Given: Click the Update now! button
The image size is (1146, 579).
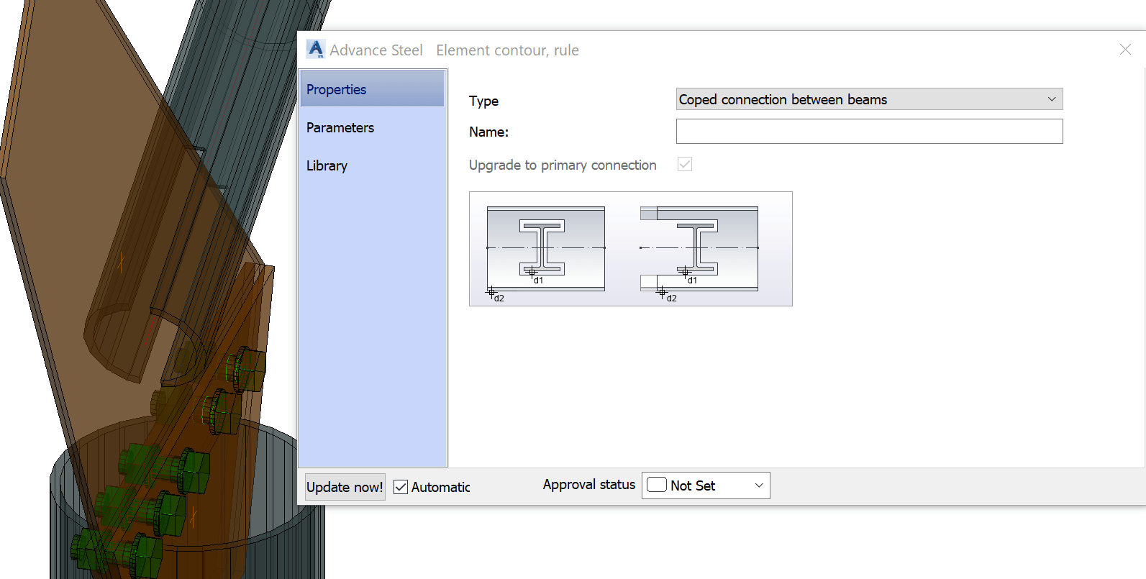Looking at the screenshot, I should tap(345, 487).
